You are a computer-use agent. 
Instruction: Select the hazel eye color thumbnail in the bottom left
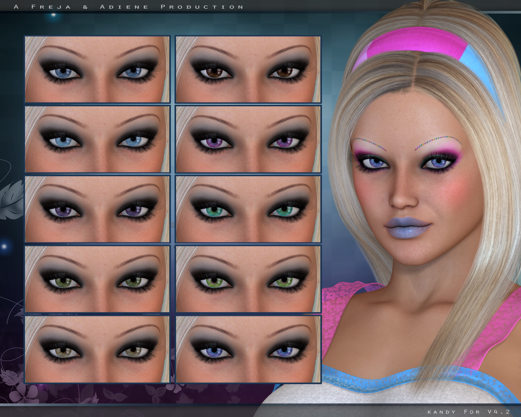[97, 349]
